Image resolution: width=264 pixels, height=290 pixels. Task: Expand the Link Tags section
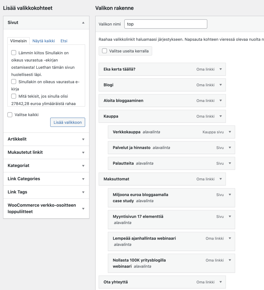pos(83,192)
